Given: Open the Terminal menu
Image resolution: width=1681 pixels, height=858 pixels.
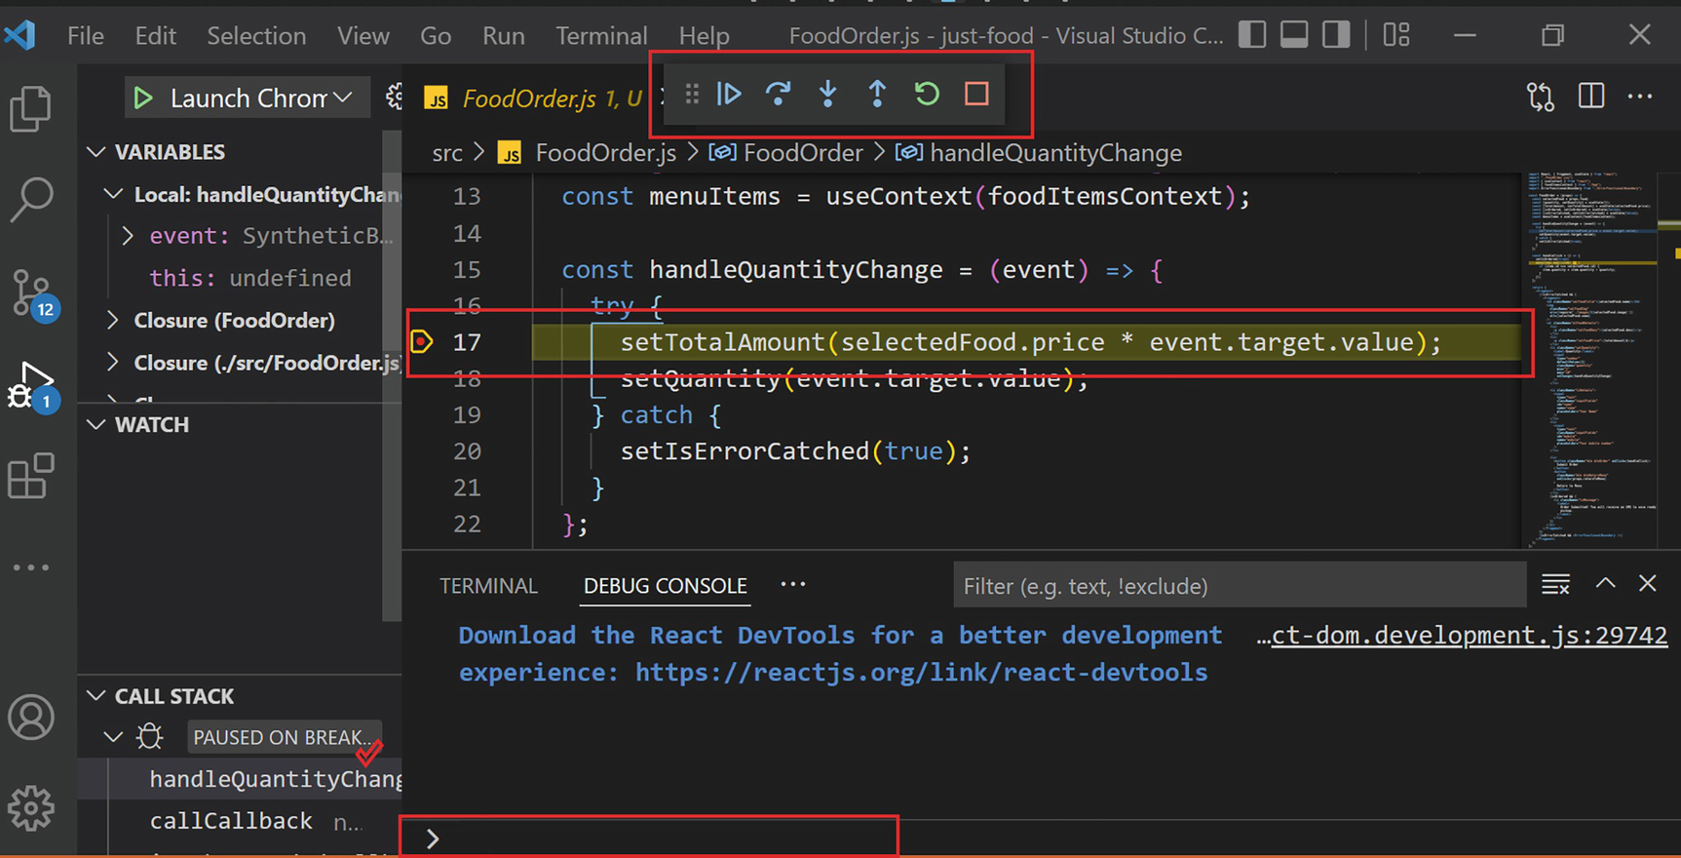Looking at the screenshot, I should [600, 36].
